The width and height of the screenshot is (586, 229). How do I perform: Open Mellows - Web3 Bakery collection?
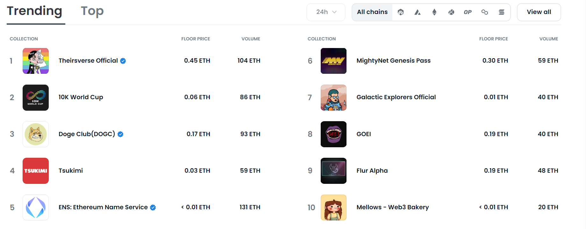tap(393, 207)
